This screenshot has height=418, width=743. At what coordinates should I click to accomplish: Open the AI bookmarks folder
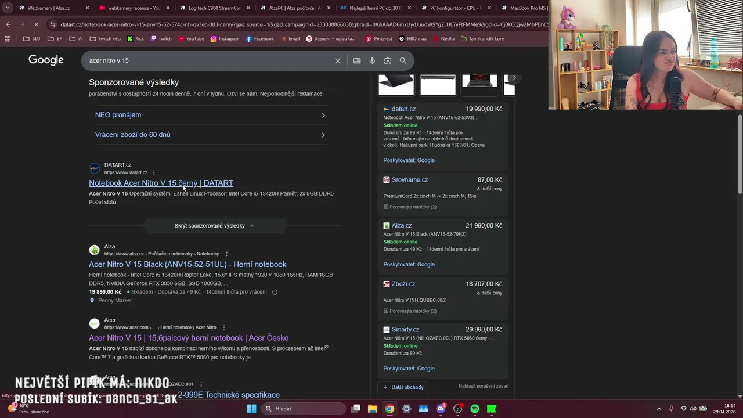76,39
